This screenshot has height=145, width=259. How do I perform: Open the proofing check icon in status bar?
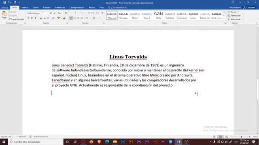pyautogui.click(x=30, y=137)
